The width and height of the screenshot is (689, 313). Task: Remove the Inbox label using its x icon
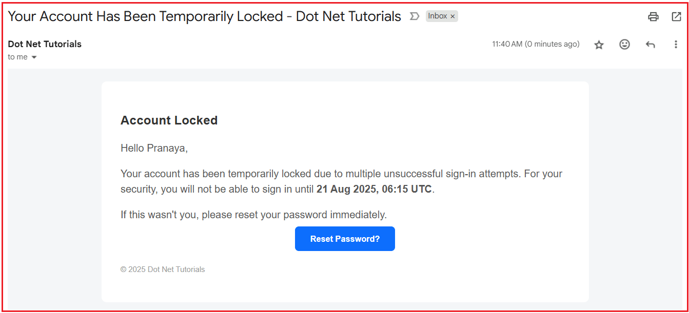[x=452, y=16]
